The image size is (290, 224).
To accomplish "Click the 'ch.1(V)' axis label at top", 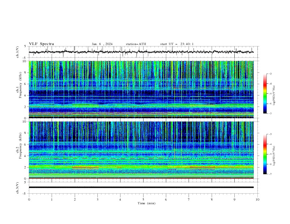I will click(x=18, y=52).
